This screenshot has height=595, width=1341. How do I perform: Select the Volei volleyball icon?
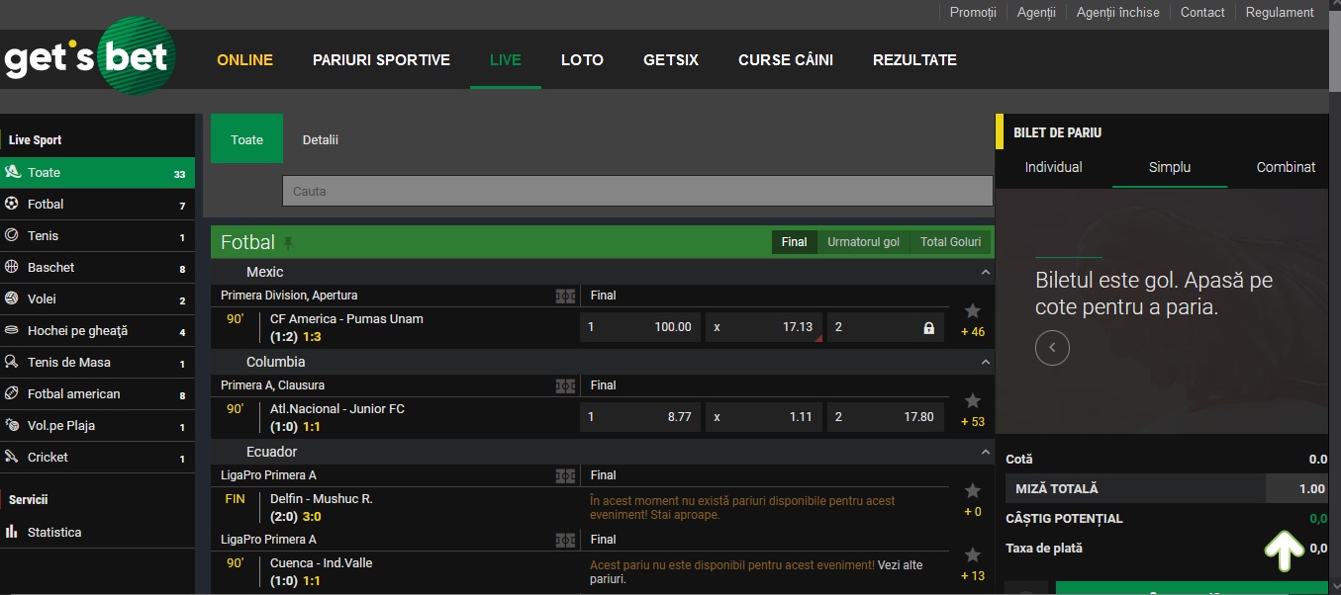pos(12,298)
